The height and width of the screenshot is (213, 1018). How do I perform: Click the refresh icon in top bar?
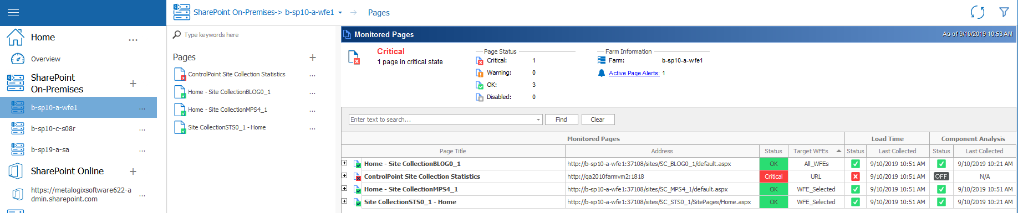click(978, 12)
